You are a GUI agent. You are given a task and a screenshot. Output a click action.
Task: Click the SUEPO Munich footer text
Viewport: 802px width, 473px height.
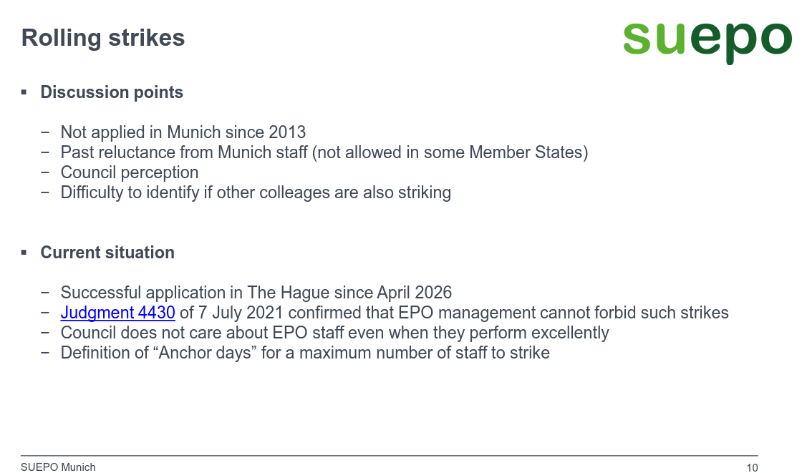coord(58,467)
